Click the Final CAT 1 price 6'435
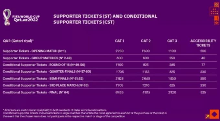This screenshot has height=121, width=220. [x=119, y=92]
